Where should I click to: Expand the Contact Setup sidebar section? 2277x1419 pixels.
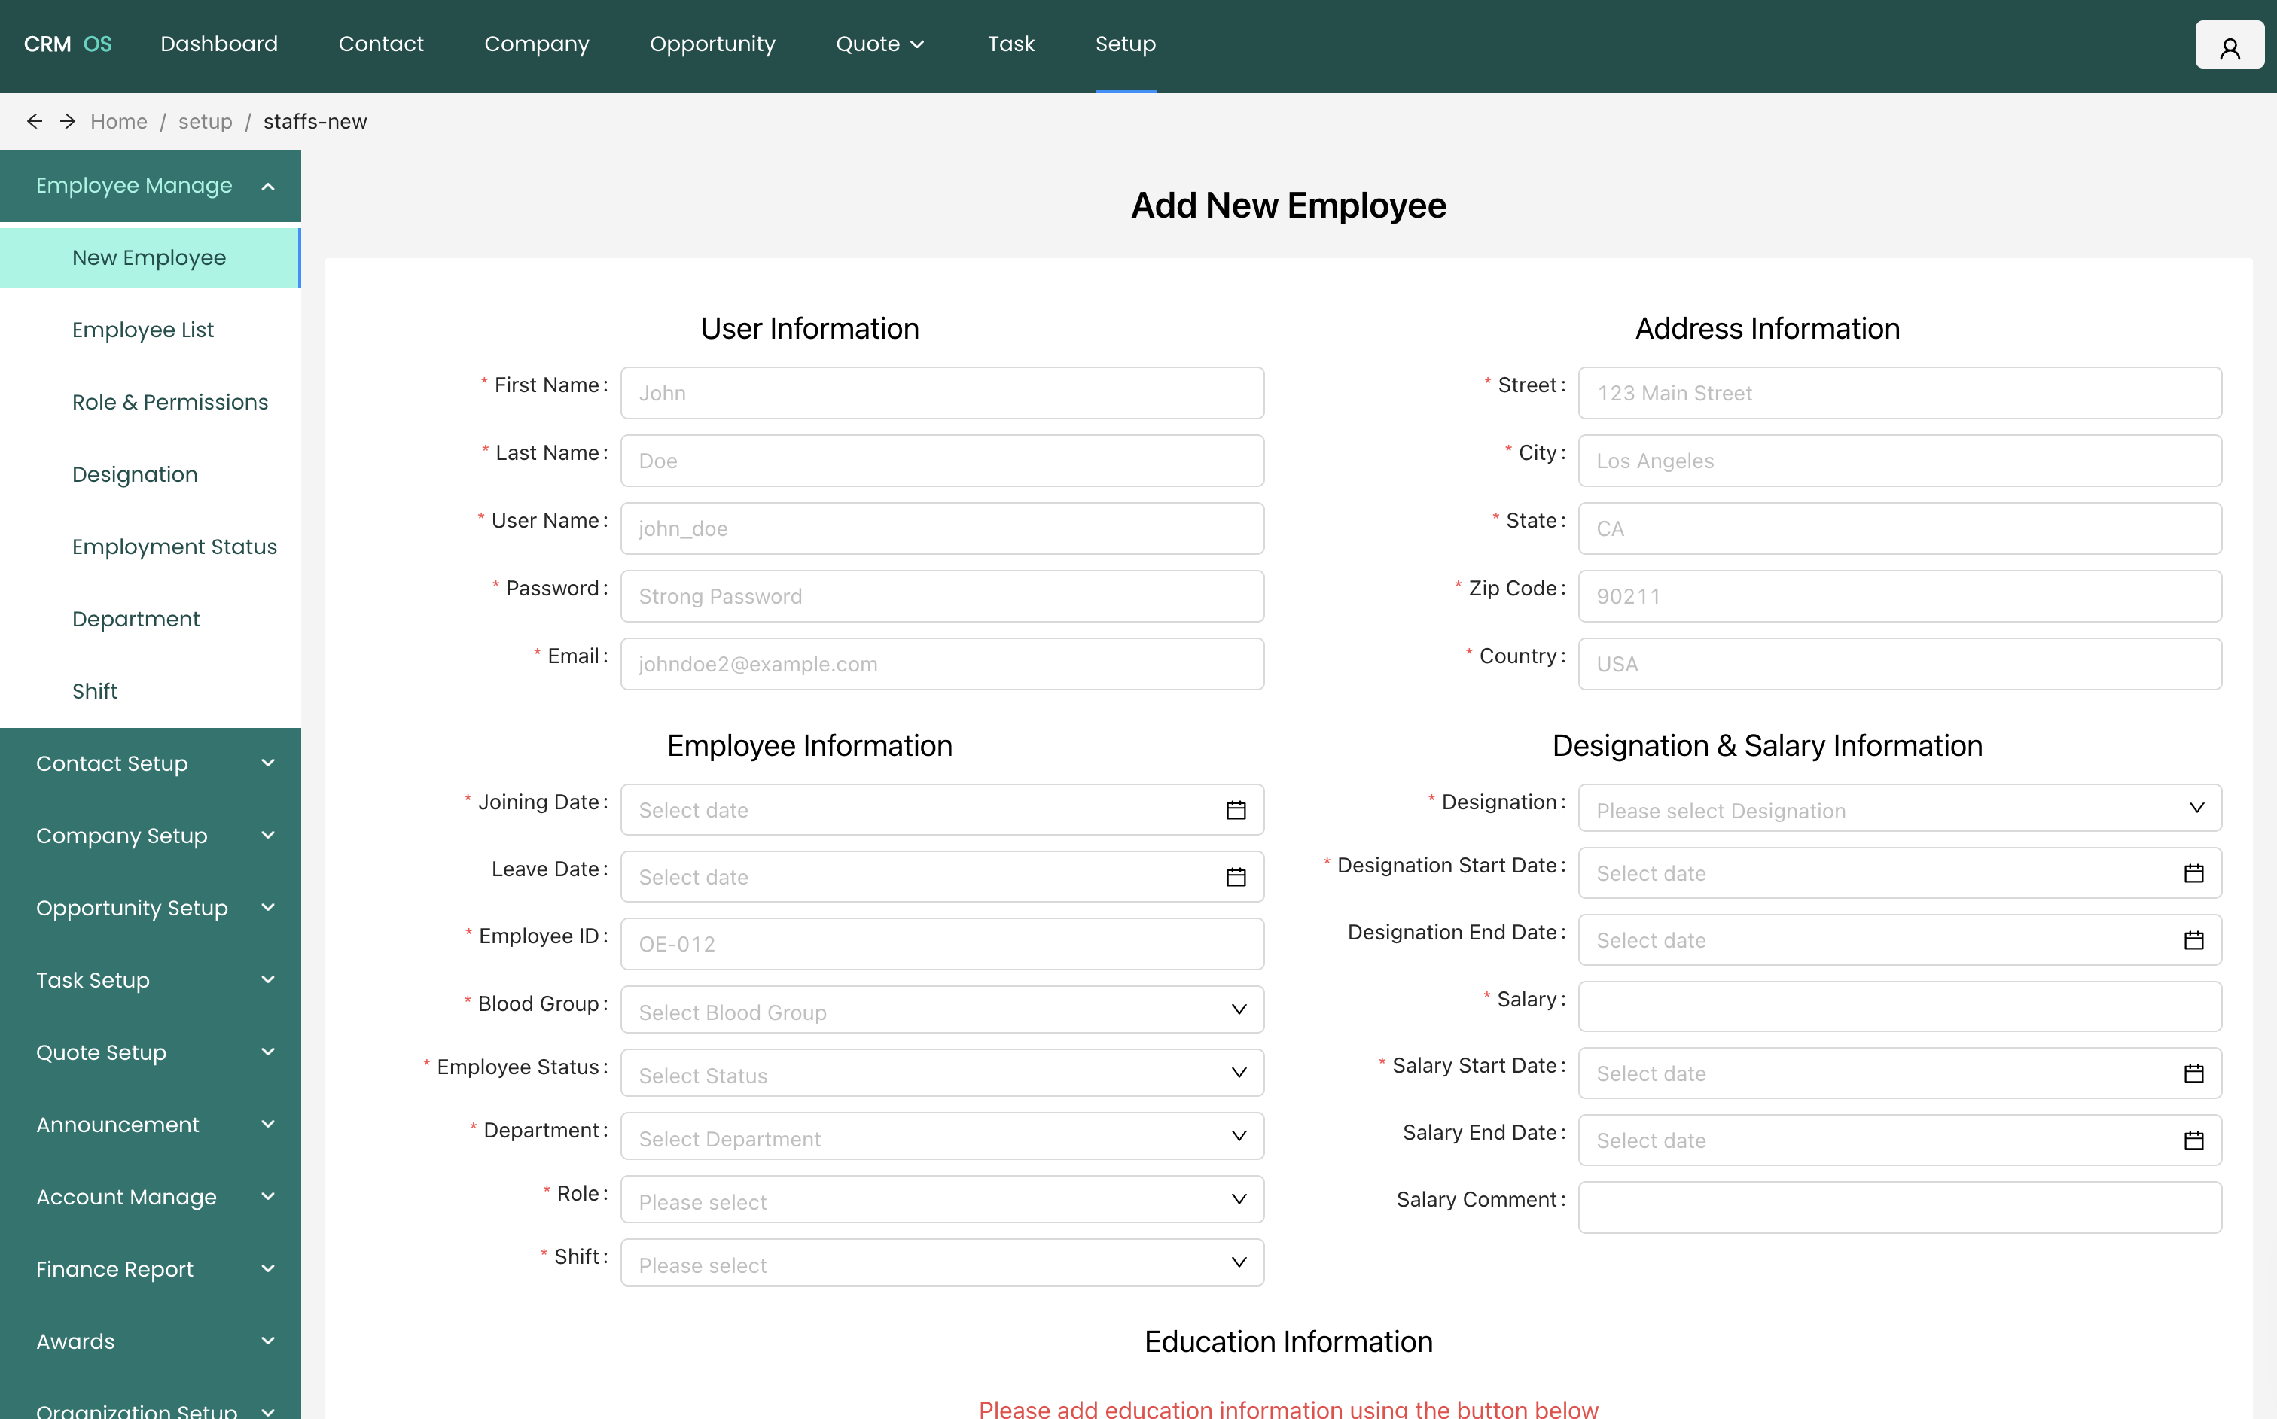151,763
